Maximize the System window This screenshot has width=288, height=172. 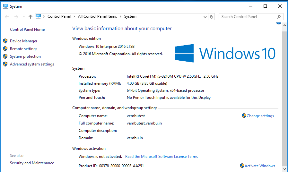[265, 6]
